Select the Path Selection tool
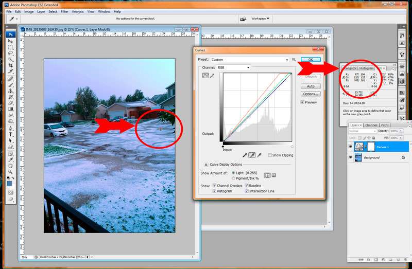The width and height of the screenshot is (412, 269). pyautogui.click(x=10, y=140)
